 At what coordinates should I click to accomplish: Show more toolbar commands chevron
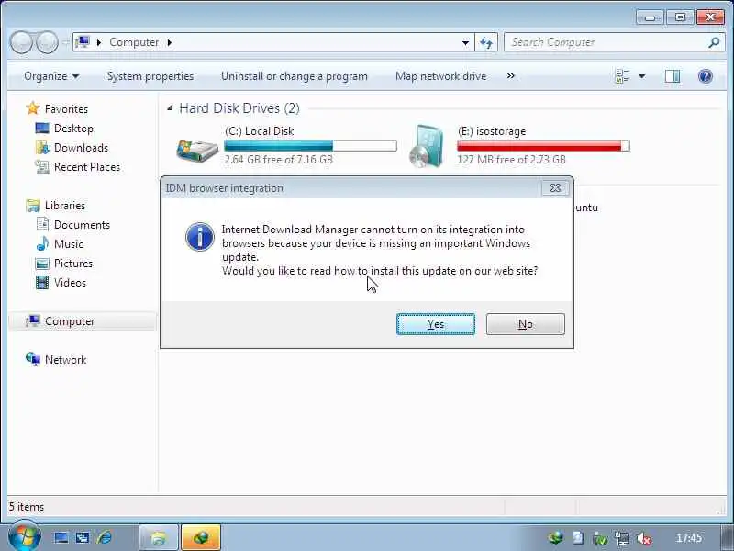point(511,76)
